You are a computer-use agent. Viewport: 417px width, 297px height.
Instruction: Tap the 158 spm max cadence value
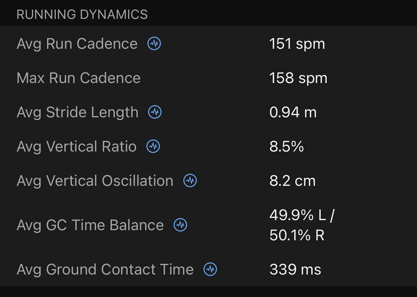tap(298, 78)
